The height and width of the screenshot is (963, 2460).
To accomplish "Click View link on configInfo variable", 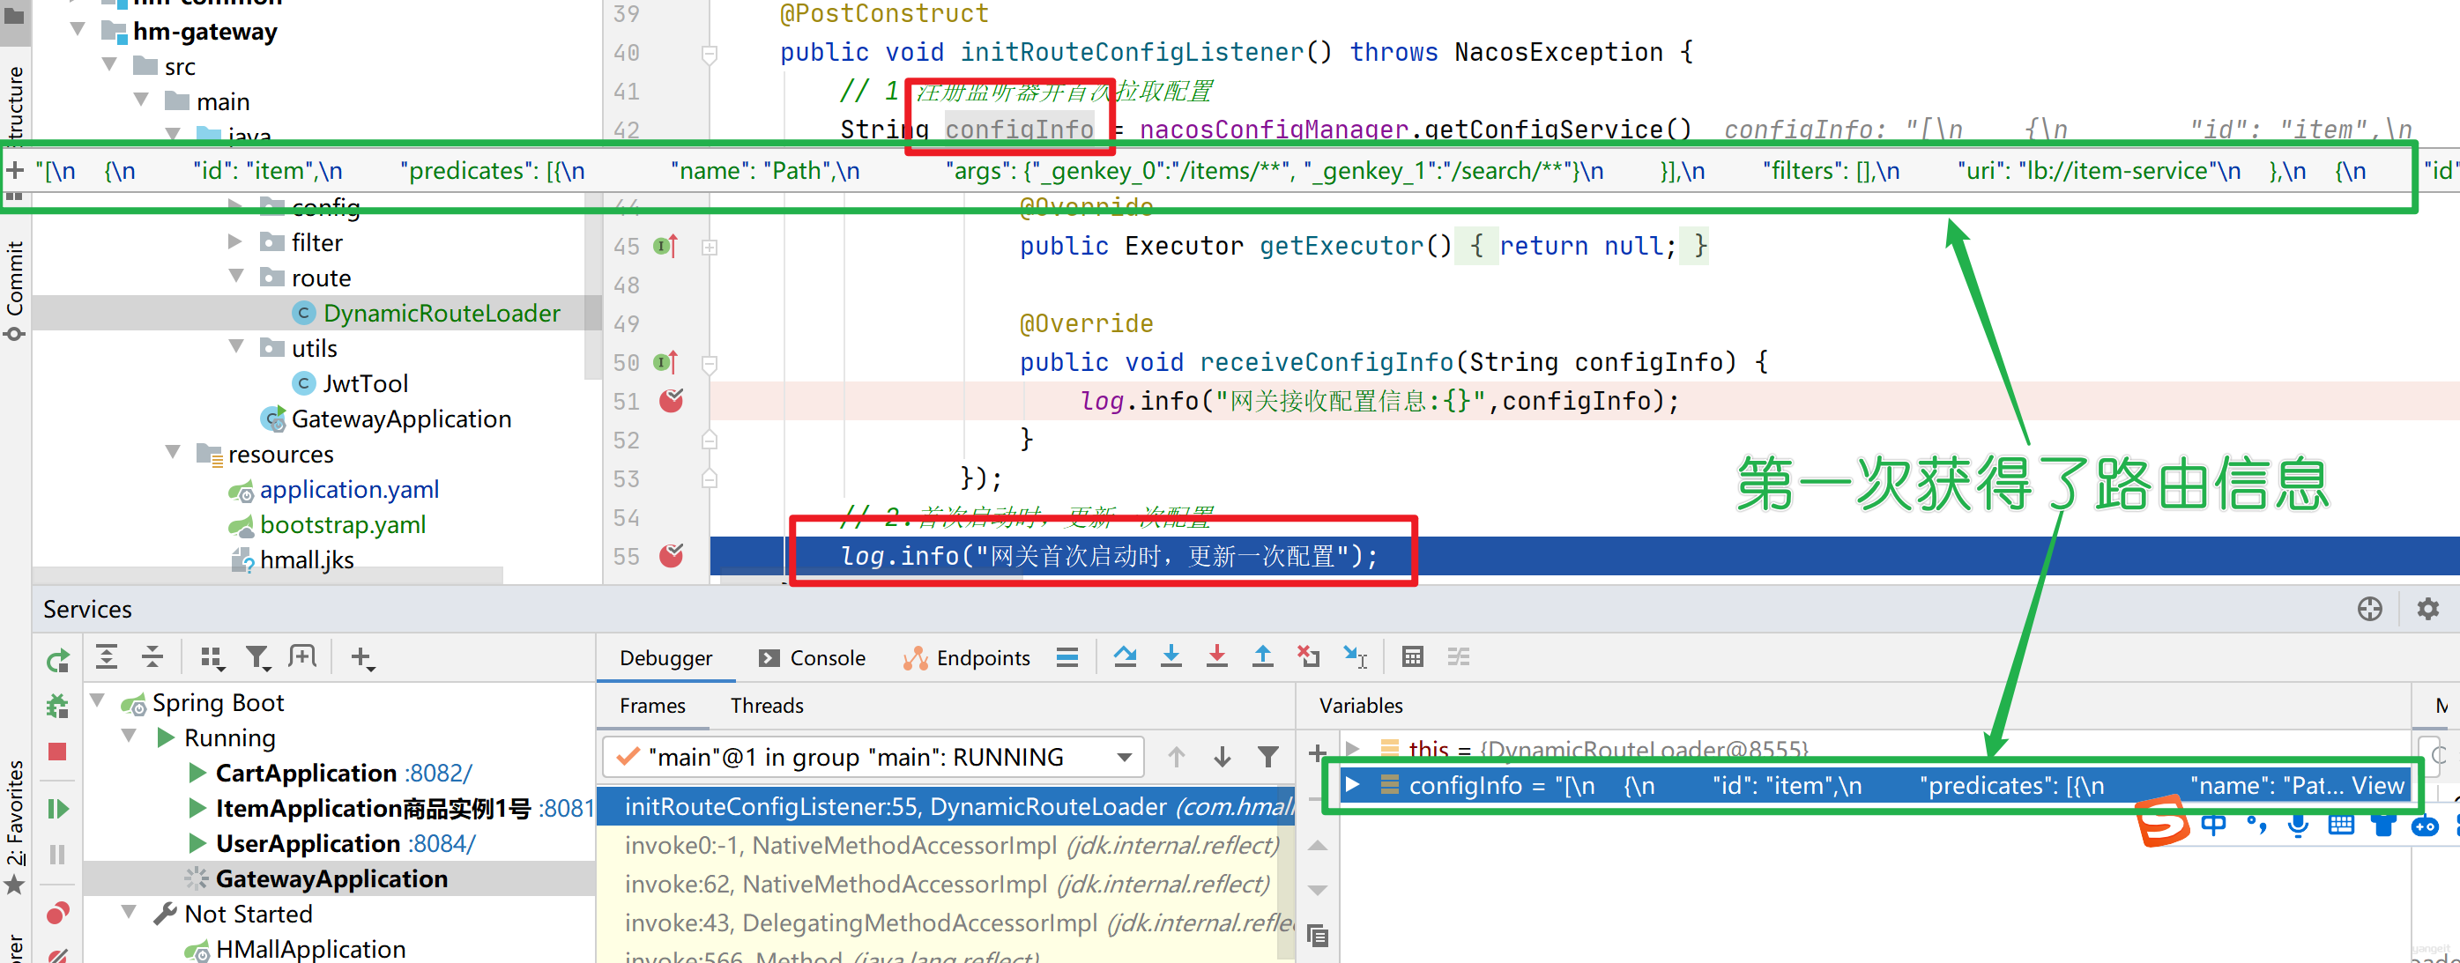I will (2378, 786).
